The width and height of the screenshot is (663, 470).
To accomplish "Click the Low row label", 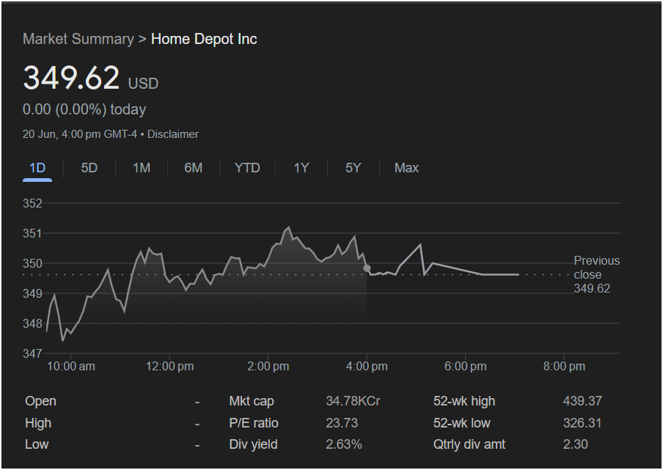I will pos(37,444).
